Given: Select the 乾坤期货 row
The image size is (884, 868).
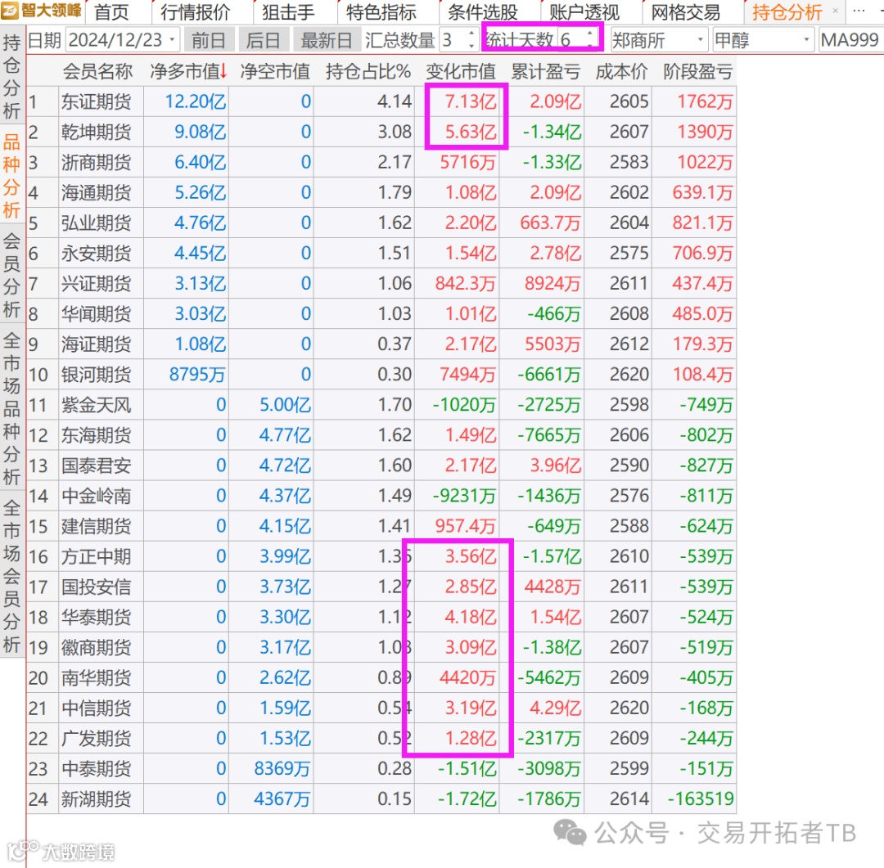Looking at the screenshot, I should click(x=381, y=132).
